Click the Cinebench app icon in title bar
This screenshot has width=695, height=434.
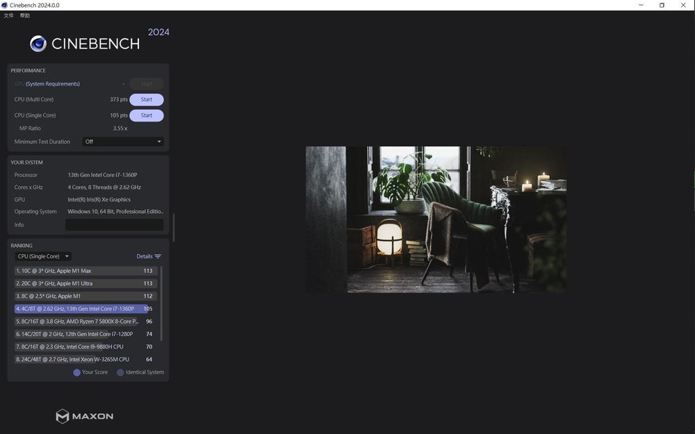[6, 5]
